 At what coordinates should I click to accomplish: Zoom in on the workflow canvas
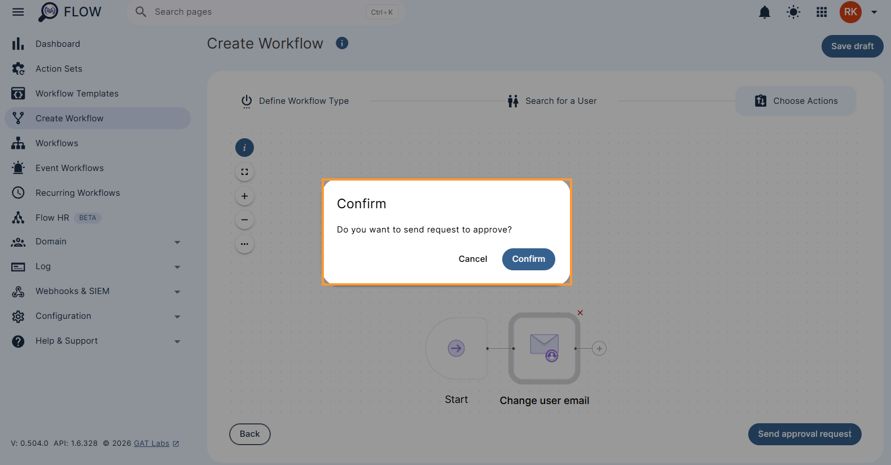[244, 196]
